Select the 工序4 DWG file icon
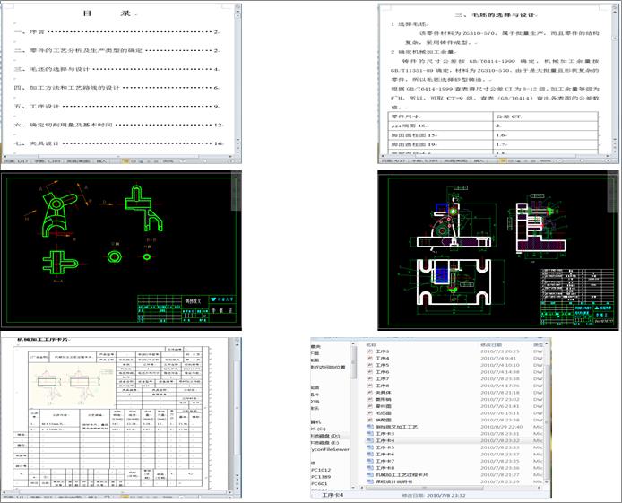 tap(370, 359)
